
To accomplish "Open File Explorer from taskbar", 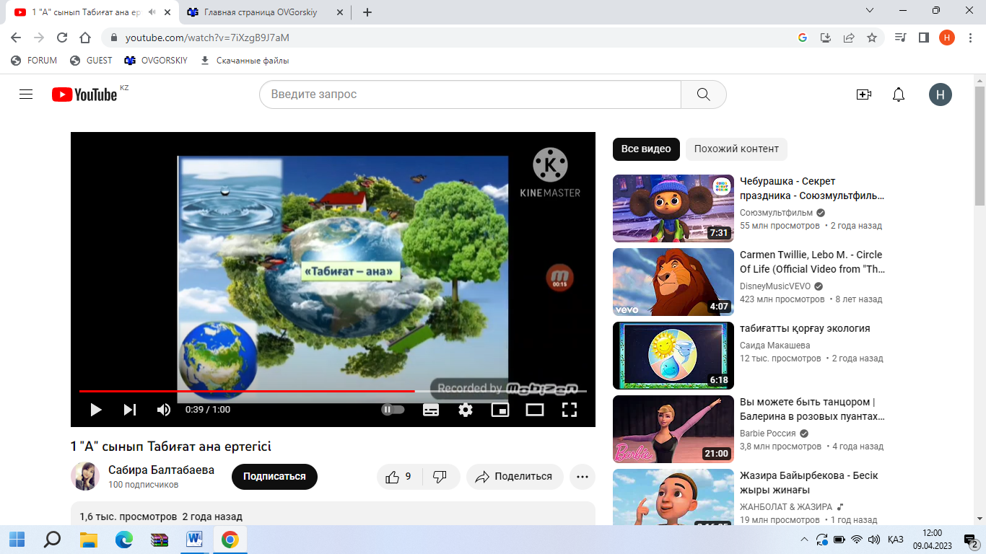I will click(88, 540).
